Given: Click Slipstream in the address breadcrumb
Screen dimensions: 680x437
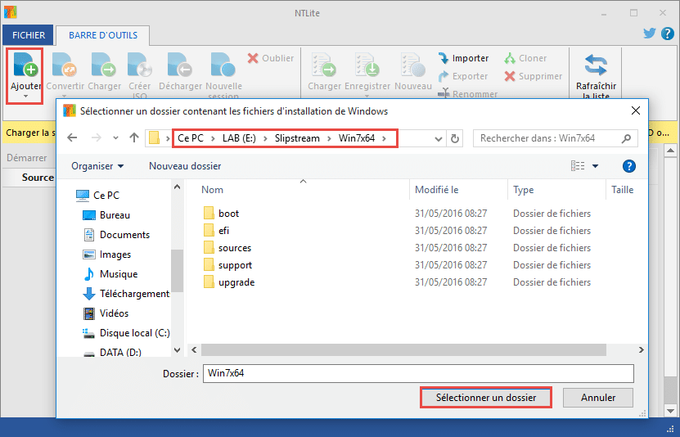Looking at the screenshot, I should 297,138.
